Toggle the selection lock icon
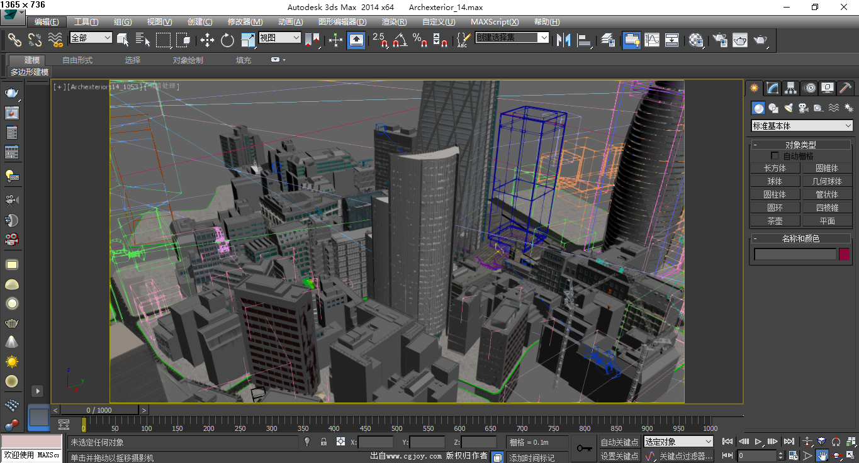 (x=323, y=442)
